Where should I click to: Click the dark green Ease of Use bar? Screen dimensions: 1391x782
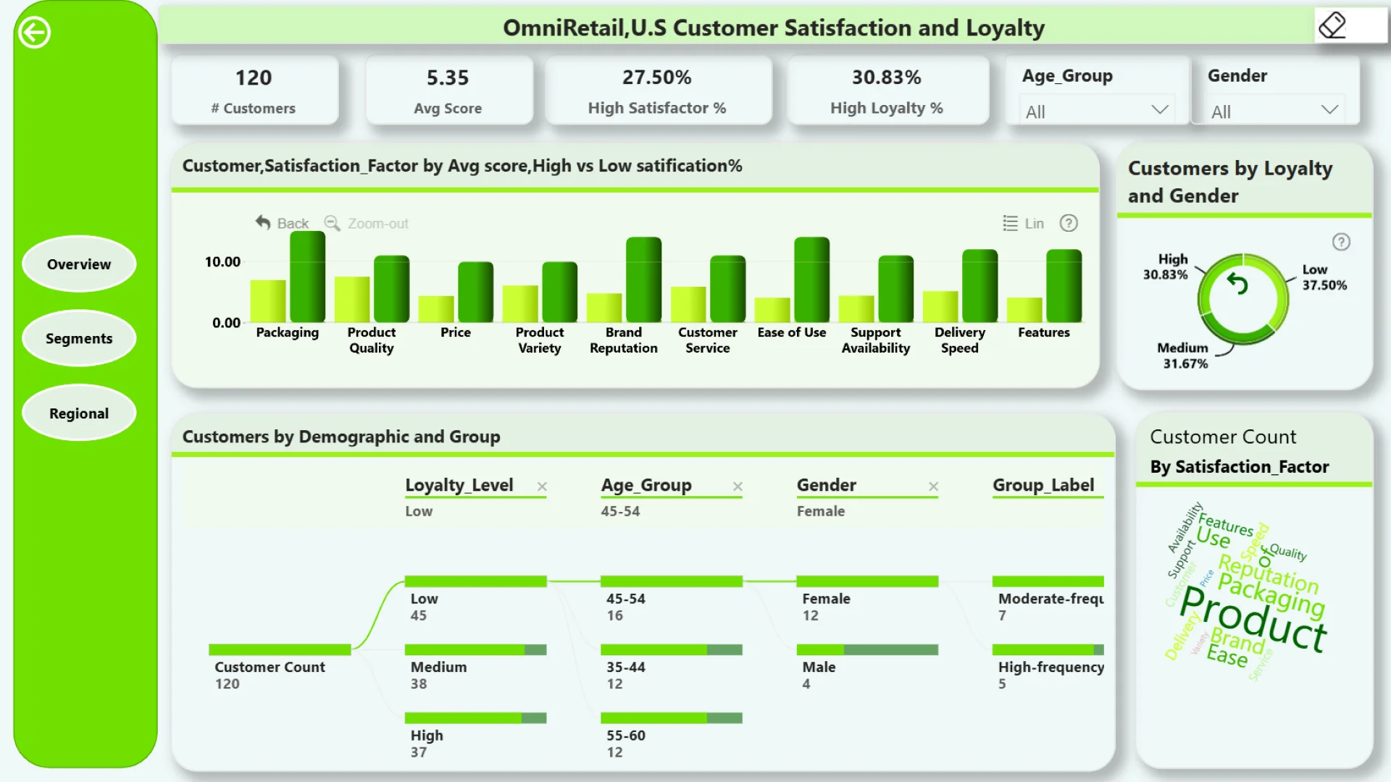811,279
